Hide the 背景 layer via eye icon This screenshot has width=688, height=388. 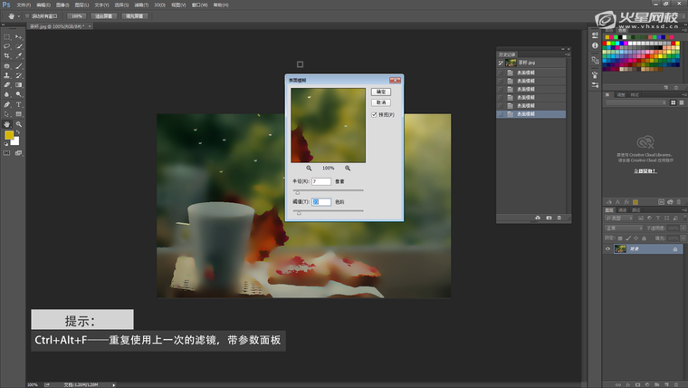point(607,248)
